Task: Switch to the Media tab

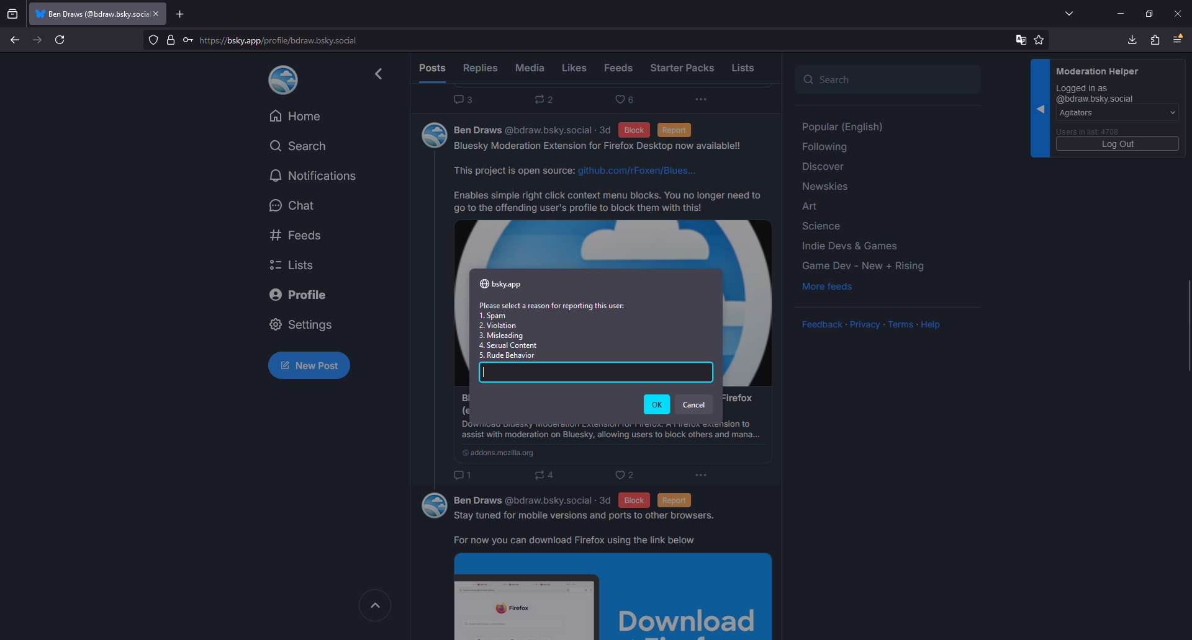Action: pyautogui.click(x=530, y=68)
